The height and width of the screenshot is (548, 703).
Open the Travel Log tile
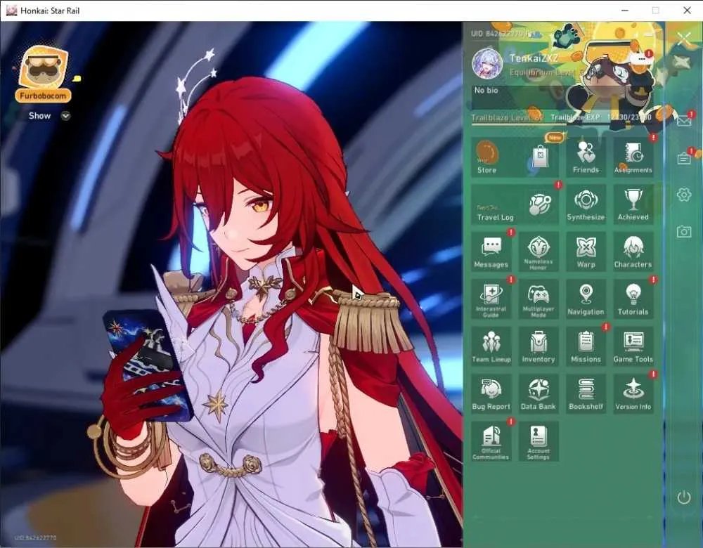tap(515, 204)
